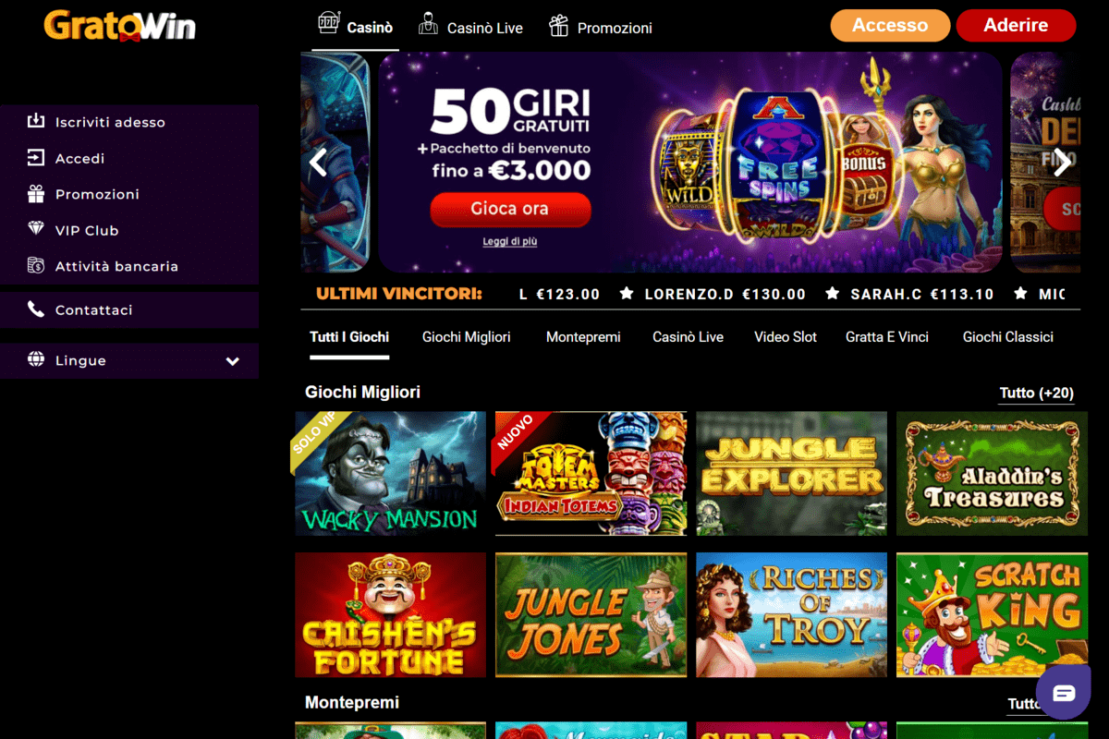1109x739 pixels.
Task: Switch to the Video Slot tab
Action: tap(785, 337)
